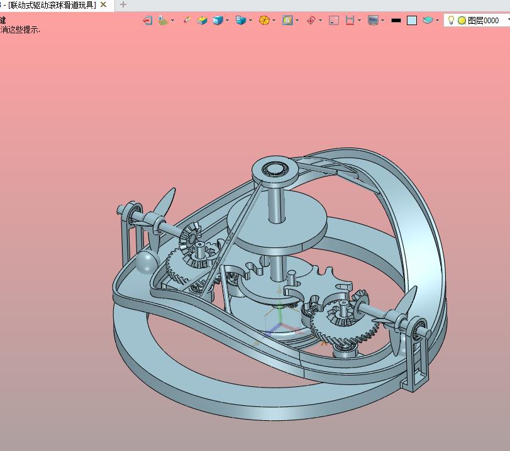Click the red crosshair target icon
This screenshot has width=510, height=451.
click(x=311, y=21)
